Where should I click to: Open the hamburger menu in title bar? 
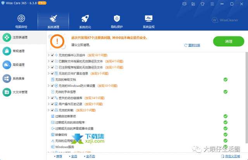212,4
